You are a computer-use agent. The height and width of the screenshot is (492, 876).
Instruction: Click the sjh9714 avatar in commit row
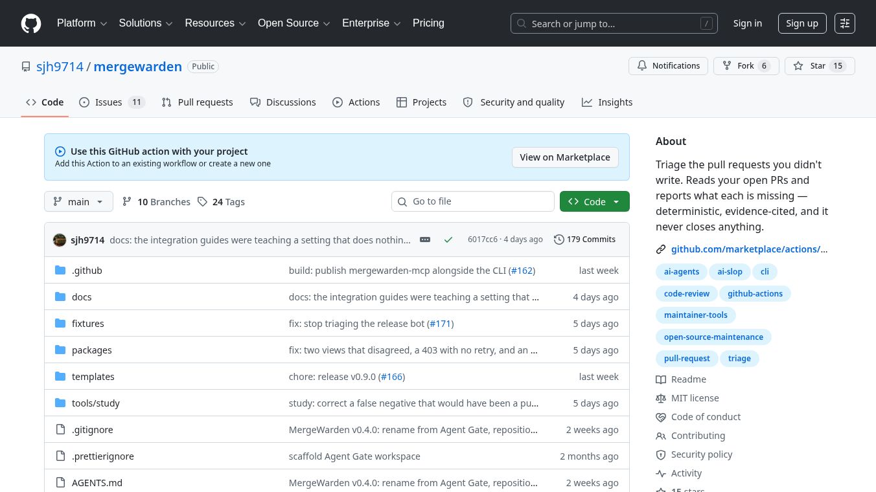pos(60,240)
